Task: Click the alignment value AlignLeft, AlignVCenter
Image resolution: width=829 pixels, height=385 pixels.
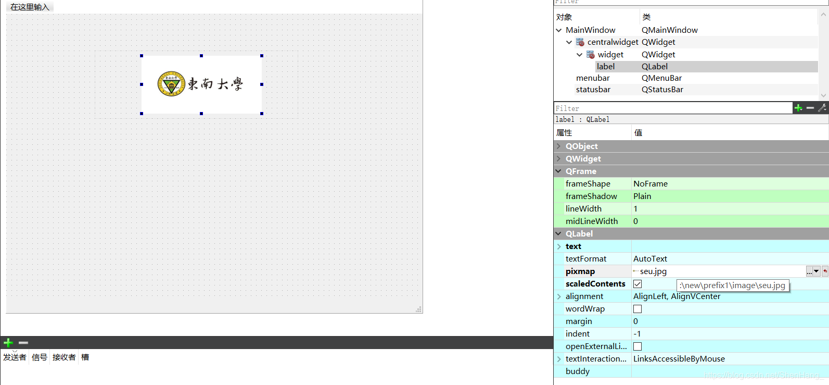Action: [x=677, y=296]
